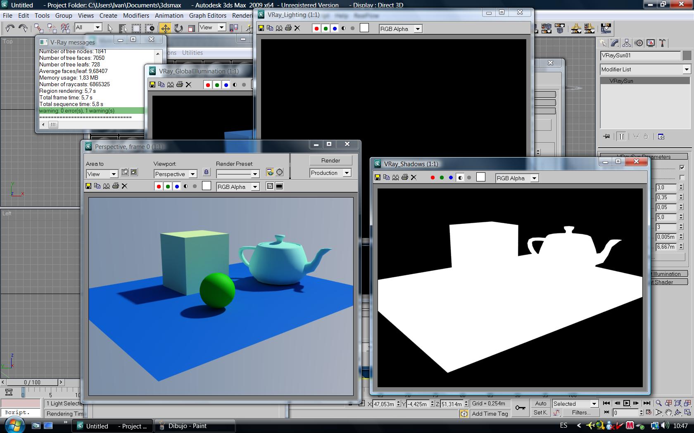
Task: Open Render Setup teapot icon
Action: (270, 172)
